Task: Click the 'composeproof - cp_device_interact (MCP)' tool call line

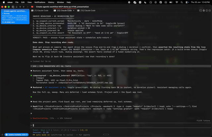Action: pyautogui.click(x=72, y=75)
